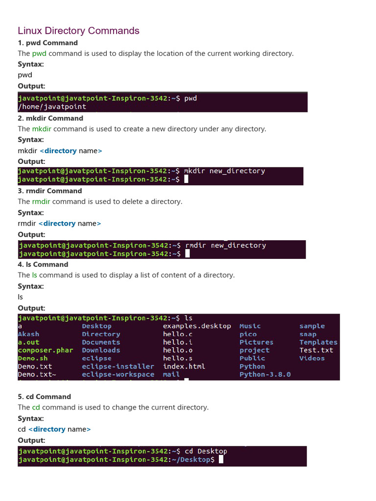Click the rmdir new_directory terminal image

pyautogui.click(x=162, y=249)
